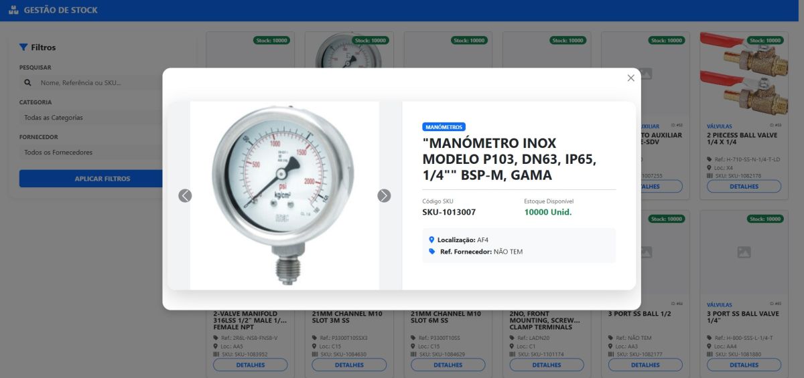Open Detalhes for 2-Valve Manifold 316LSS
Viewport: 804px width, 378px height.
tap(250, 365)
